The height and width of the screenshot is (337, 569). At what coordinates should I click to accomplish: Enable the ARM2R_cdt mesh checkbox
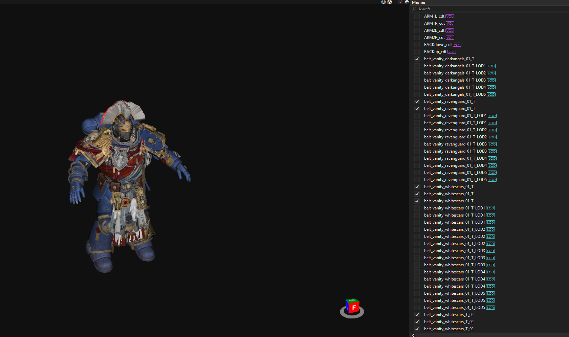417,38
